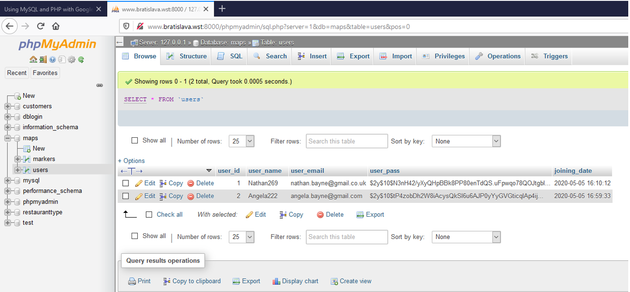Click the Favorites button in sidebar
The height and width of the screenshot is (292, 630).
coord(45,73)
